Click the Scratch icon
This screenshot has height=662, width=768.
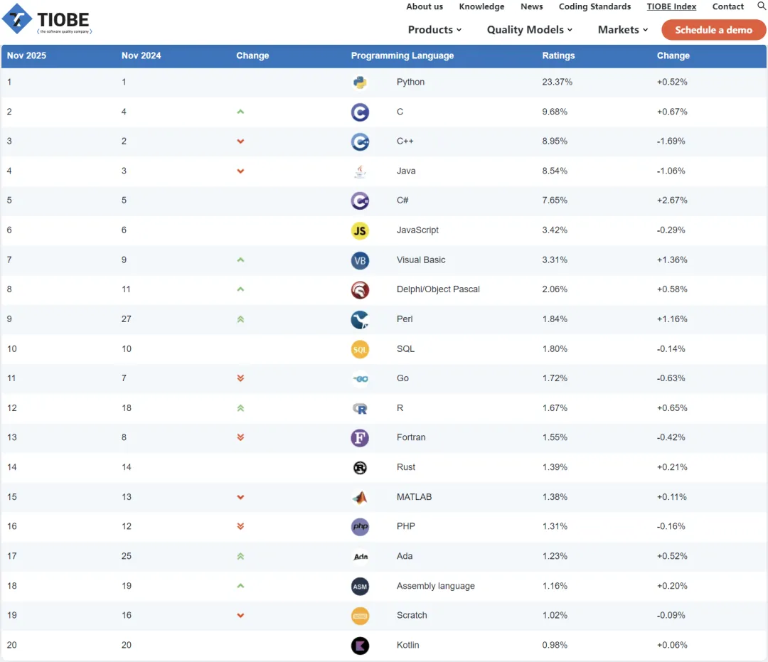(360, 616)
